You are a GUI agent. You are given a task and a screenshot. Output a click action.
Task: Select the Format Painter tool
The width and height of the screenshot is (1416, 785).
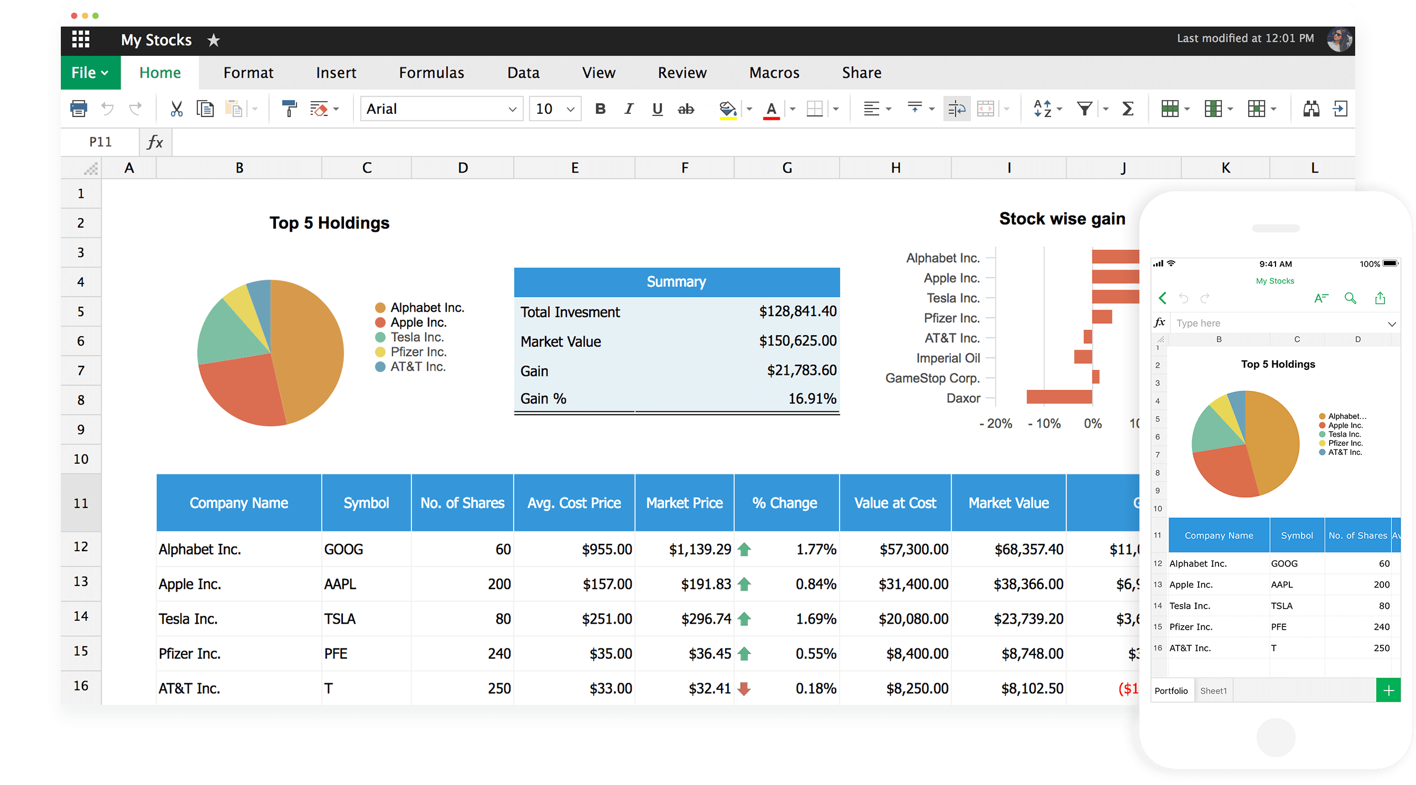(x=288, y=108)
